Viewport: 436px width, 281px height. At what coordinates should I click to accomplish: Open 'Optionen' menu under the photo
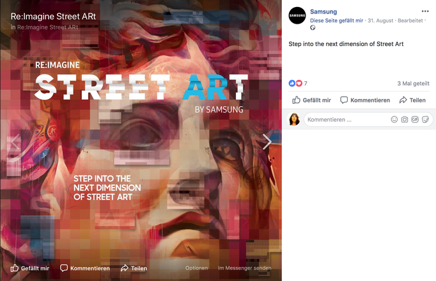point(197,268)
